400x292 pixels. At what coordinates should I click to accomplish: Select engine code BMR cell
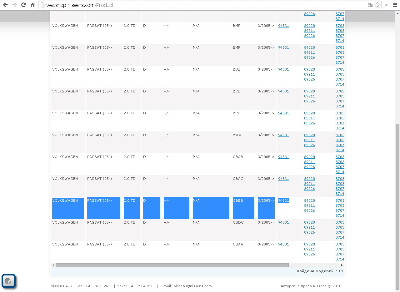237,47
